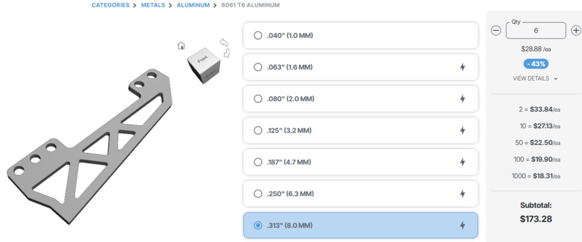Expand the View Details dropdown

click(x=535, y=79)
